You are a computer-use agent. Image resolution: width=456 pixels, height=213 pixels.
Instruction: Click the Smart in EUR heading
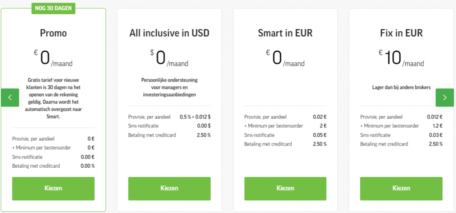(x=285, y=33)
